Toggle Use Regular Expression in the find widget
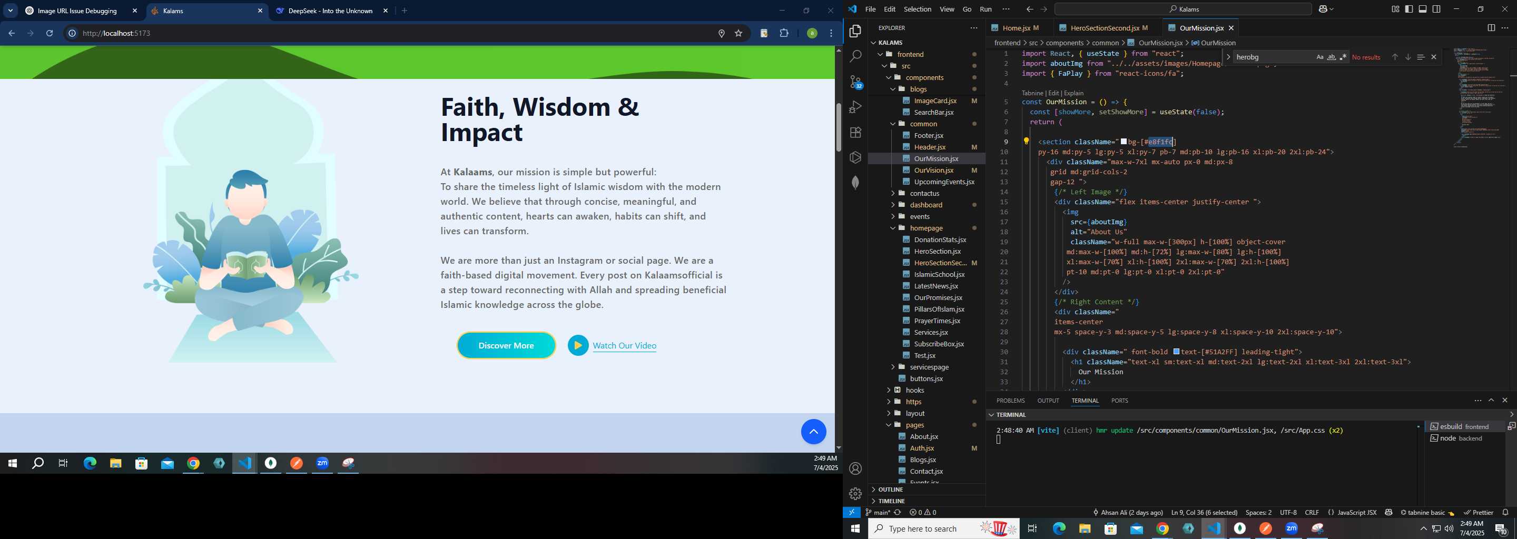This screenshot has height=539, width=1517. pos(1343,57)
